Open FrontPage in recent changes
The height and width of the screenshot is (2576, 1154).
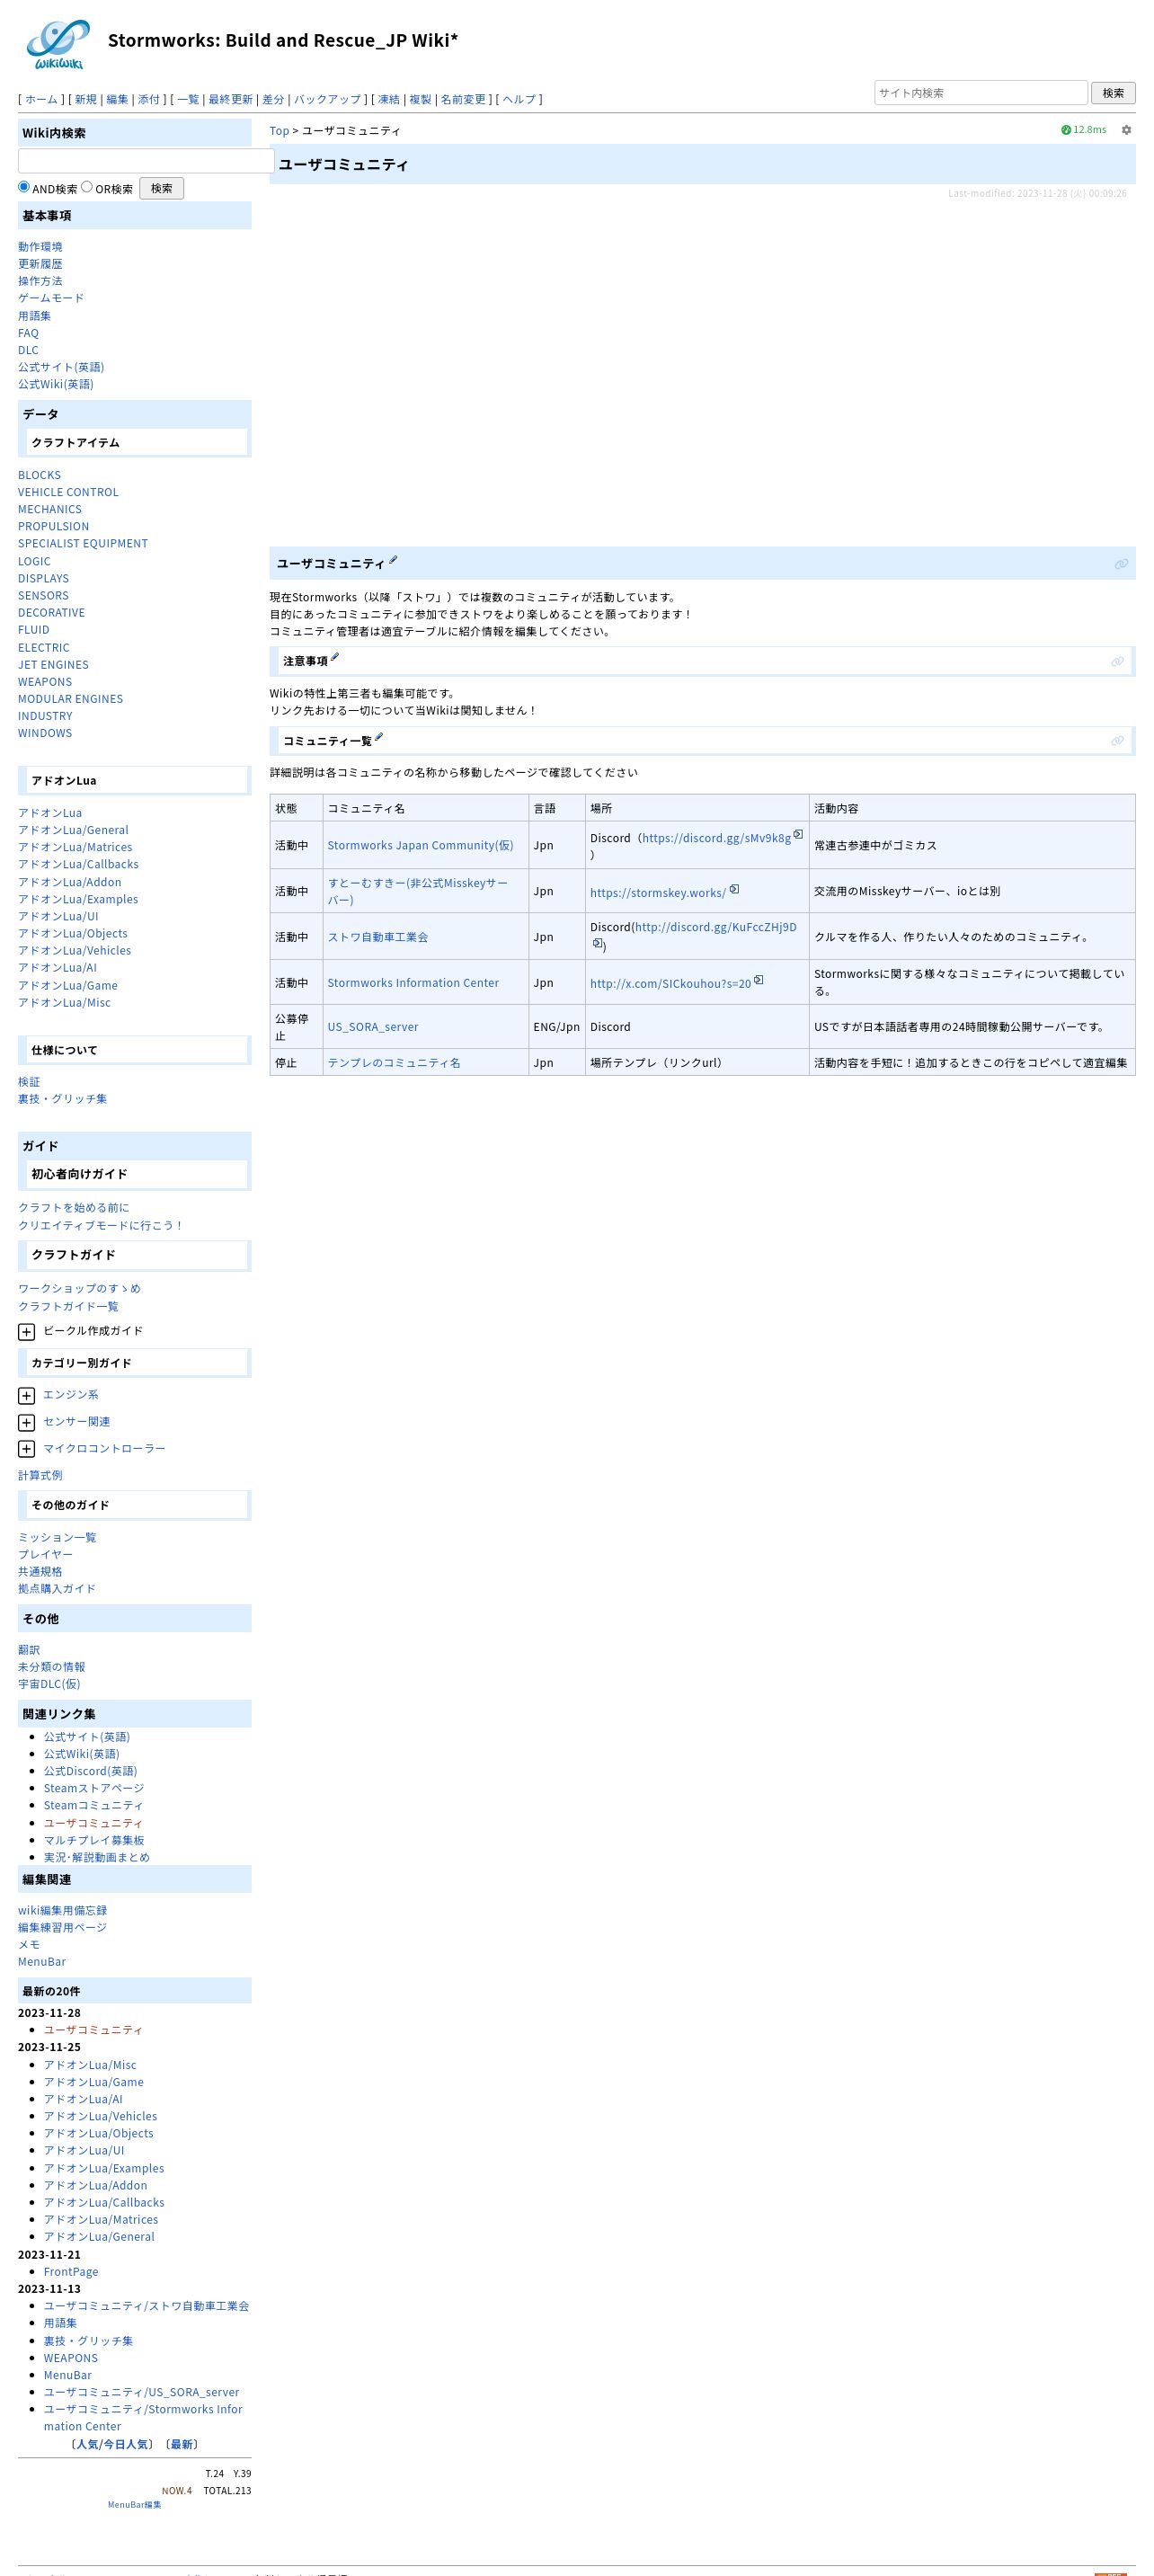(70, 2272)
